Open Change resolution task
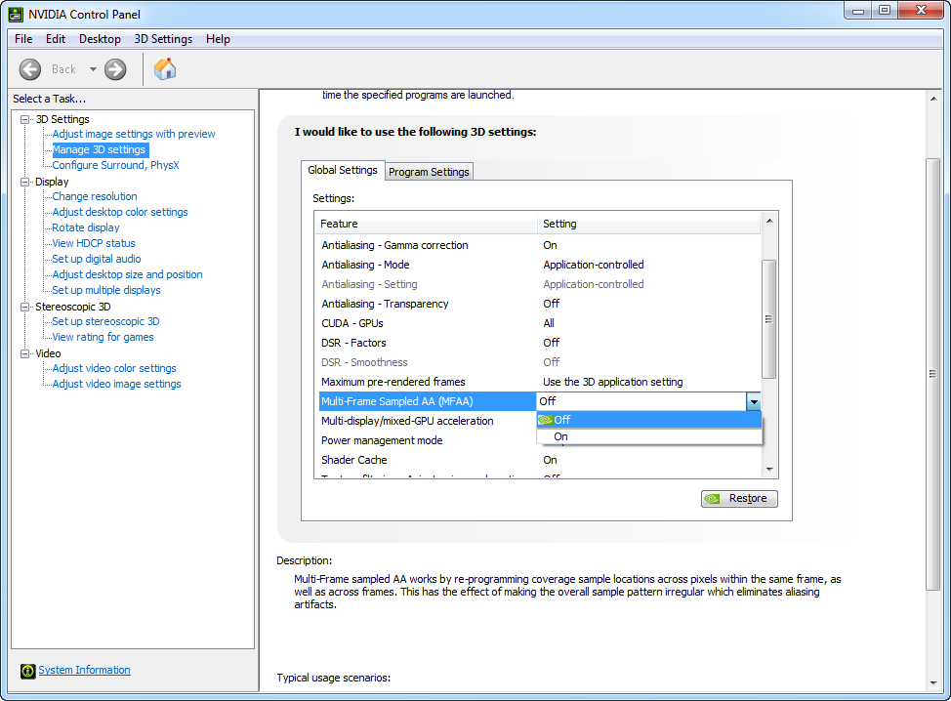The height and width of the screenshot is (701, 951). [x=95, y=196]
